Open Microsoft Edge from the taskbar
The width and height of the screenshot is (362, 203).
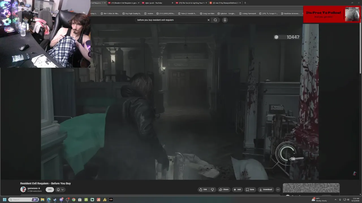tap(49, 200)
